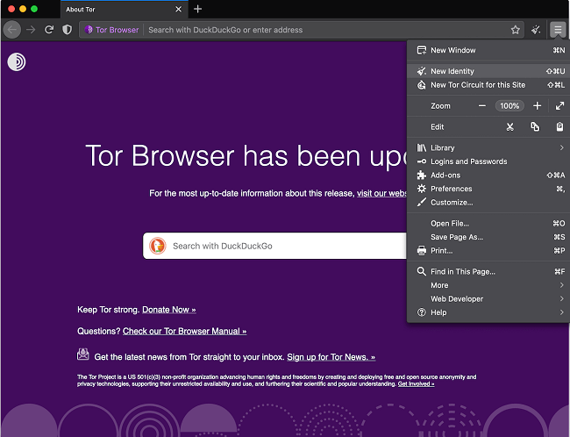Open the security level shield icon
The height and width of the screenshot is (437, 570).
coord(67,30)
